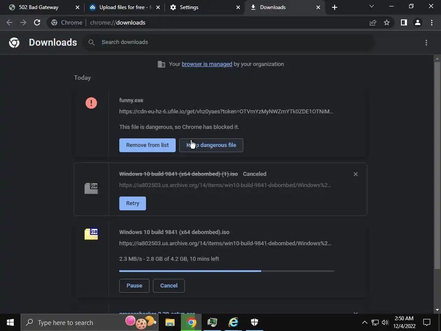The image size is (441, 331).
Task: Open the volume tray icon
Action: (x=385, y=322)
